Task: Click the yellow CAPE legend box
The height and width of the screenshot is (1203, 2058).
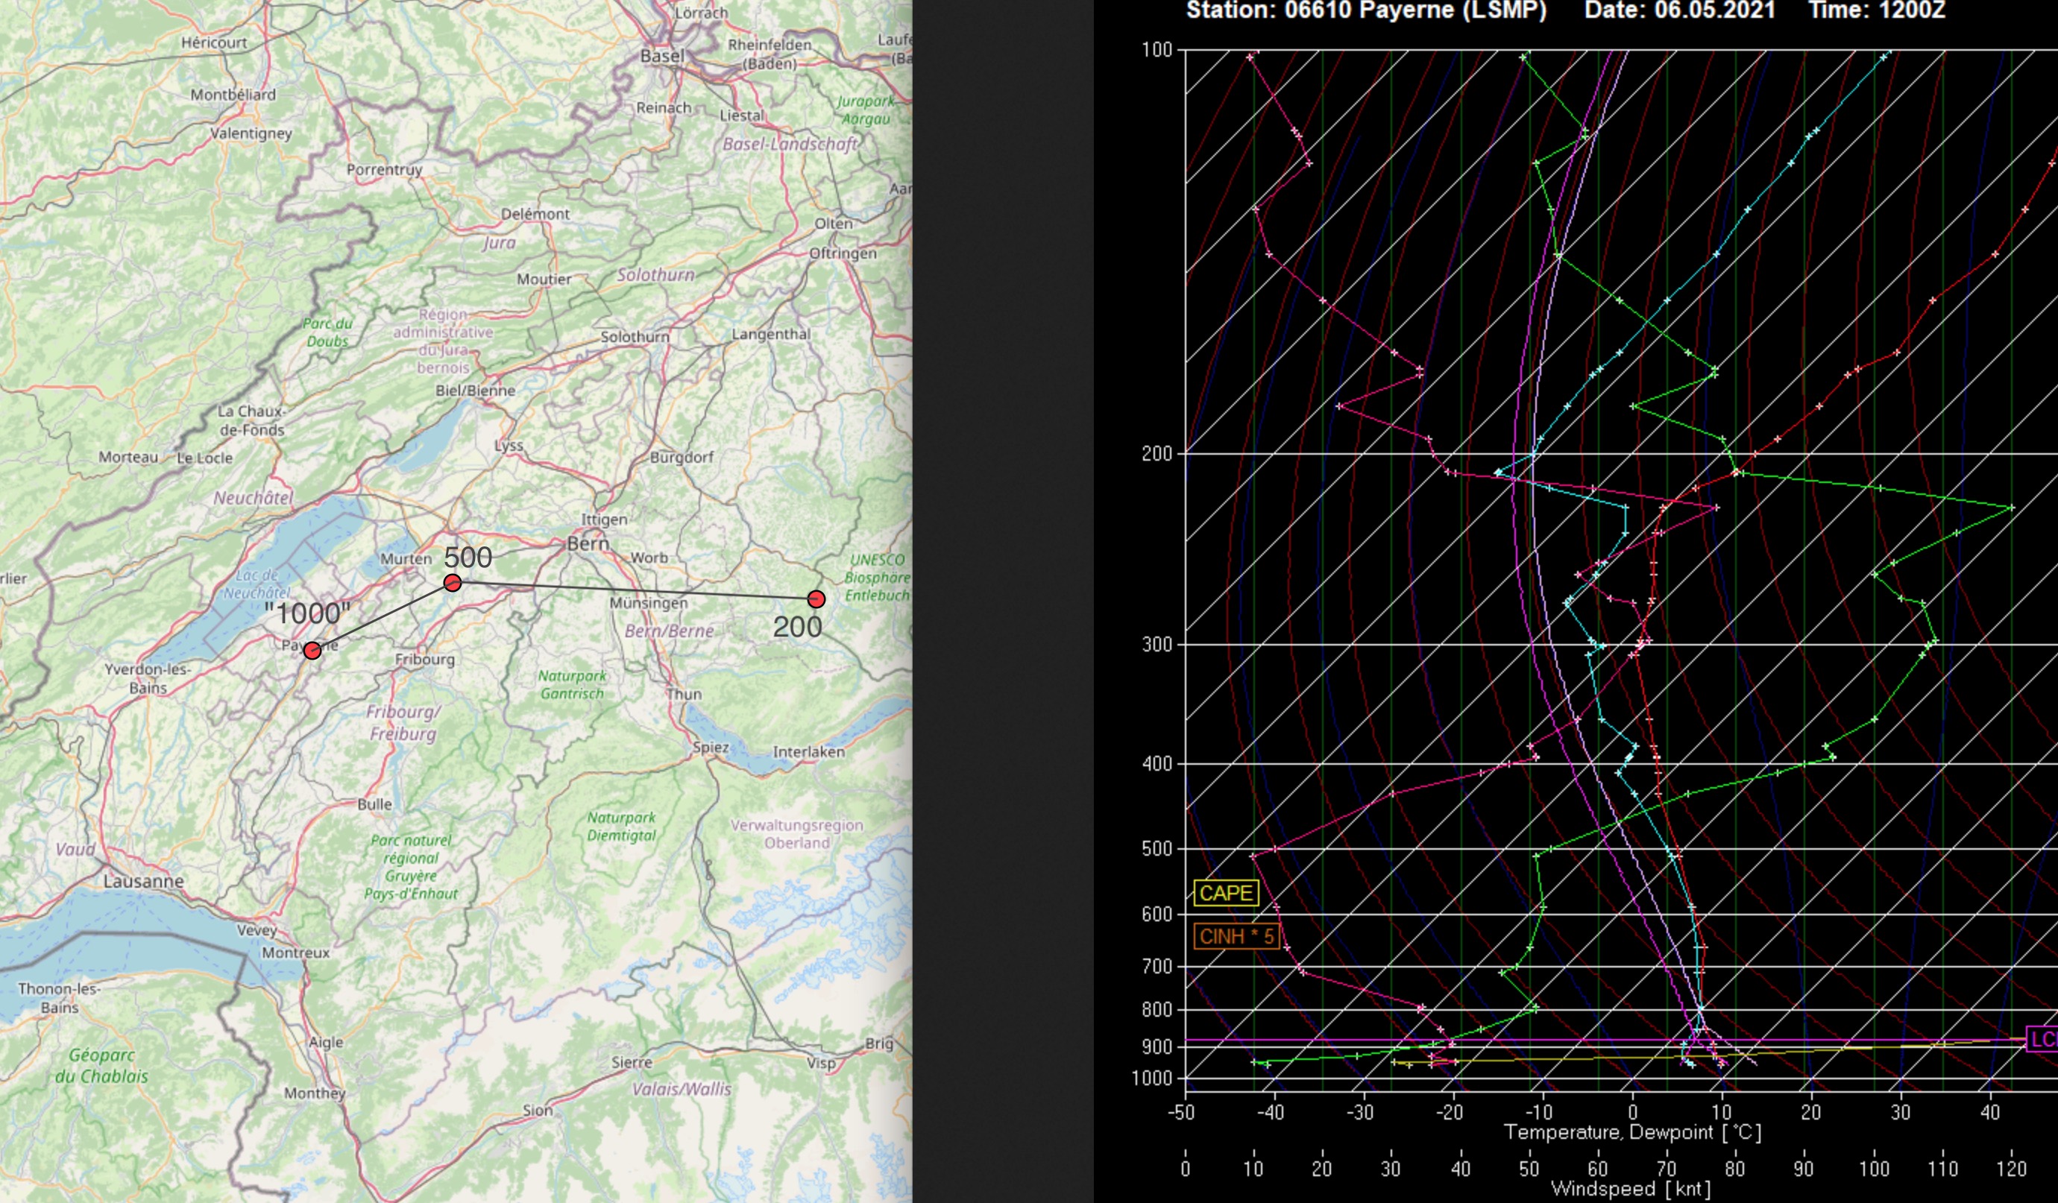Action: tap(1226, 893)
